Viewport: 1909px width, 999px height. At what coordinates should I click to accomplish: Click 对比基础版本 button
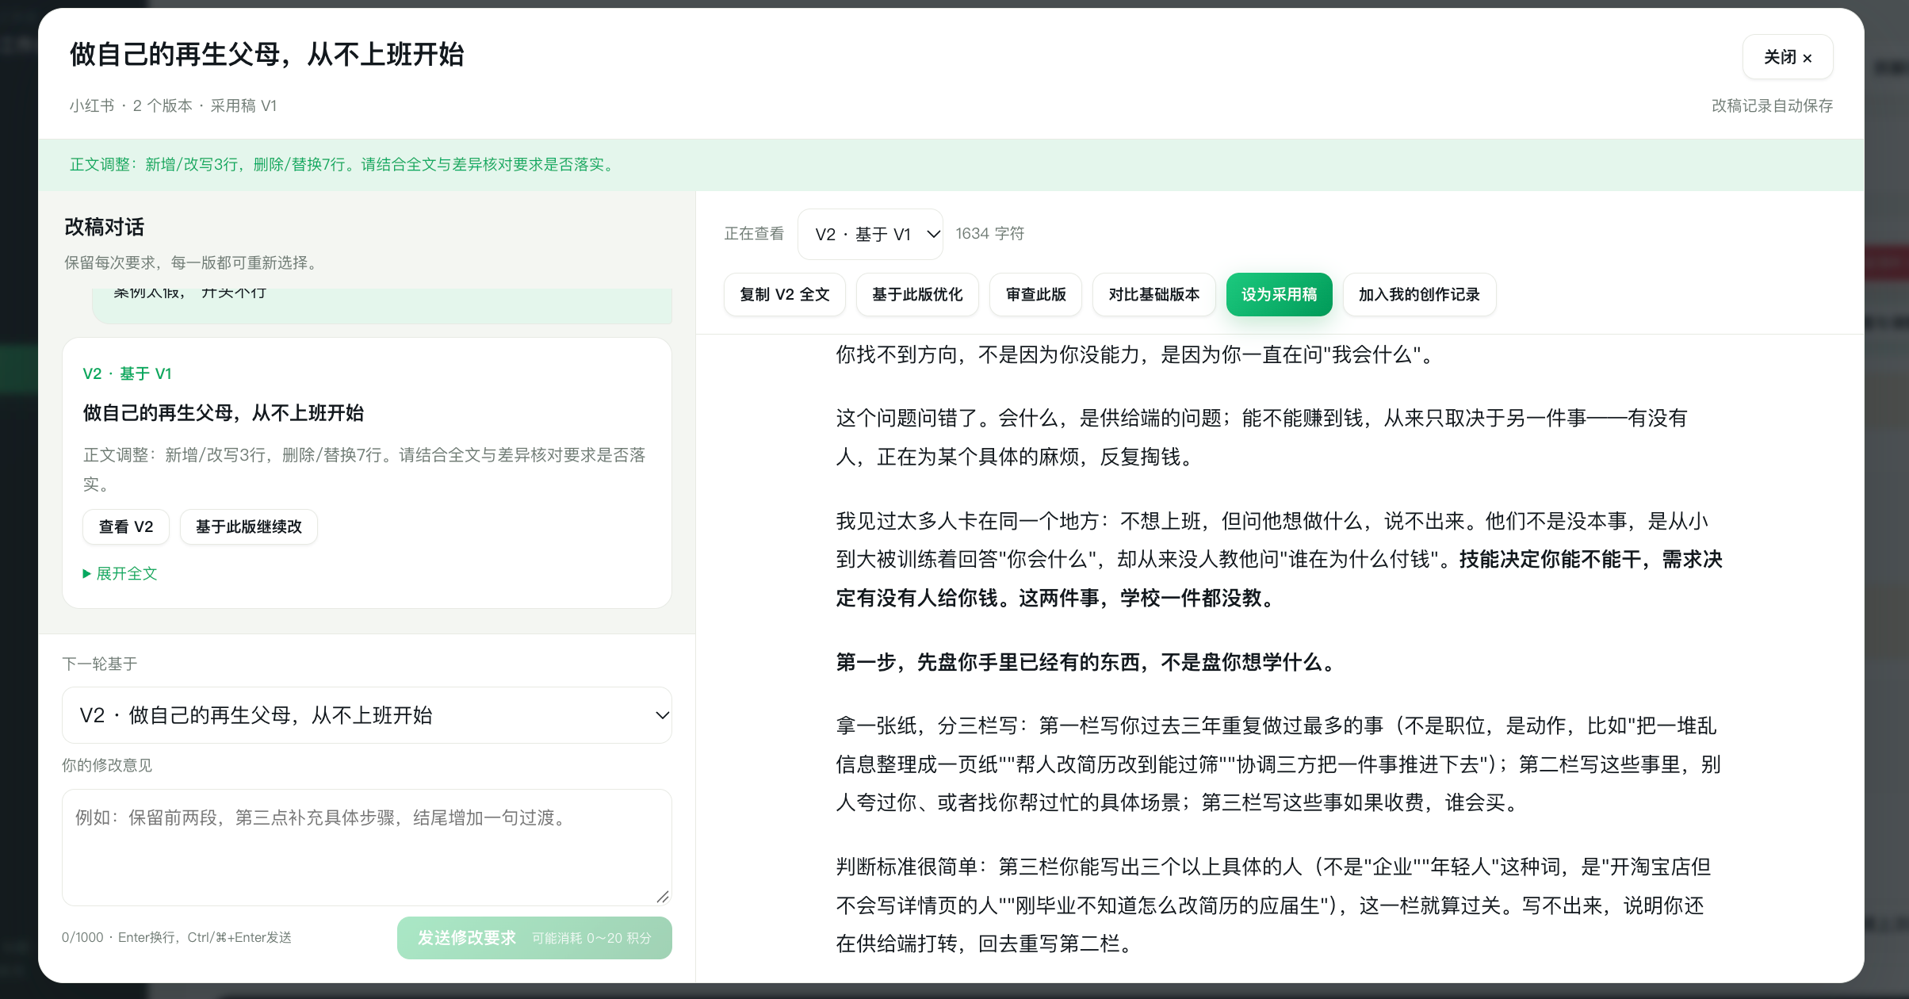click(1153, 295)
